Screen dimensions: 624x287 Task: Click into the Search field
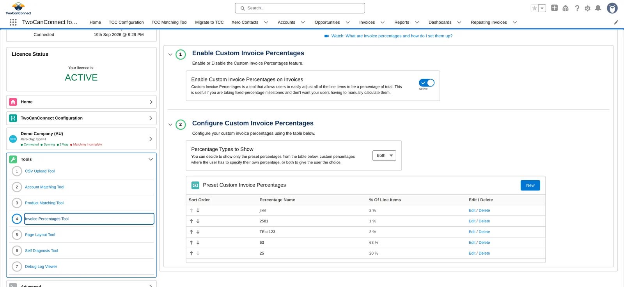point(300,8)
